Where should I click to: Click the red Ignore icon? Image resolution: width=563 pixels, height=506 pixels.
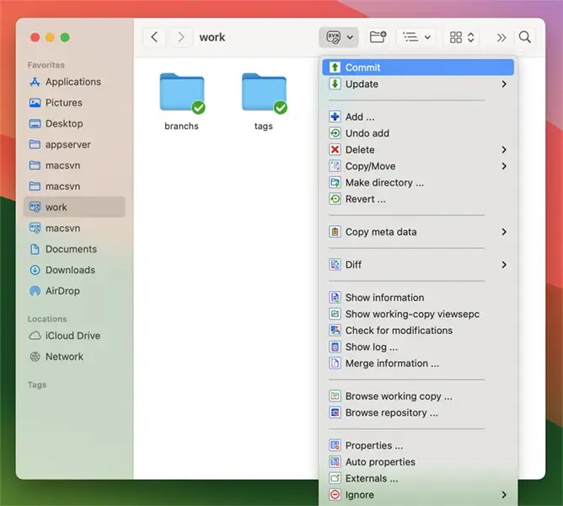[x=335, y=495]
